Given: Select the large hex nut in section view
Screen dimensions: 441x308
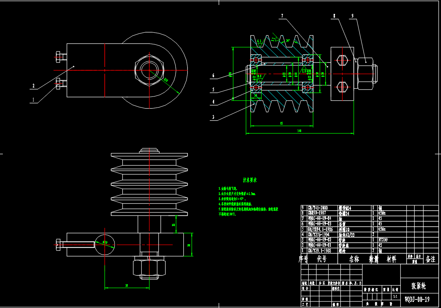Looking at the screenshot, I should [365, 74].
